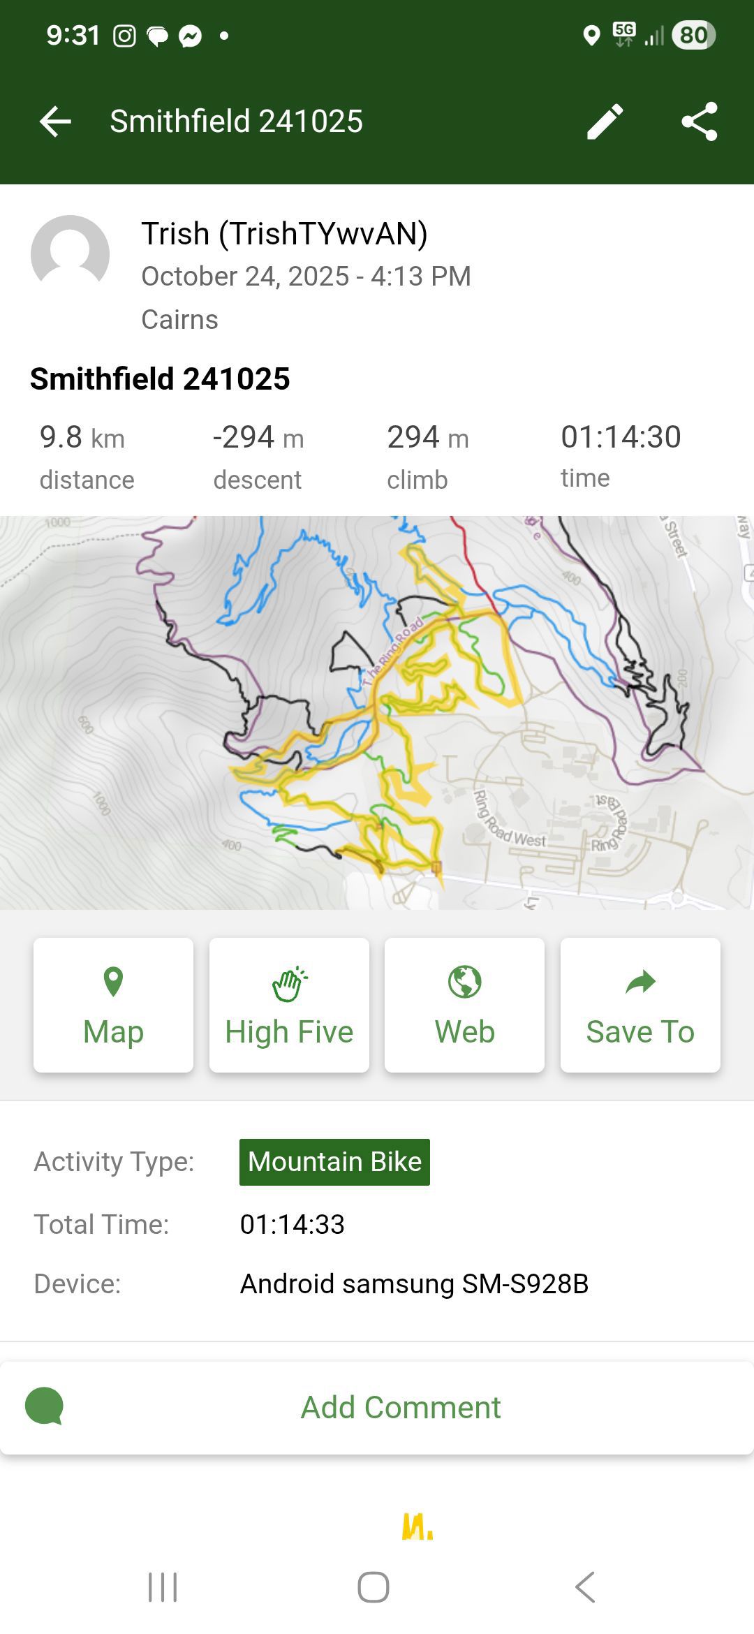
Task: Tap Trish (TrishTYwvAN) username
Action: [x=284, y=233]
